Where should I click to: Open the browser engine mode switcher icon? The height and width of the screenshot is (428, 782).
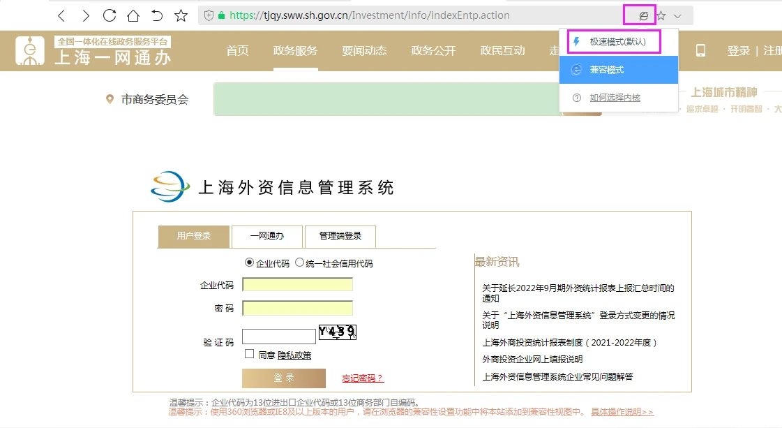[644, 15]
